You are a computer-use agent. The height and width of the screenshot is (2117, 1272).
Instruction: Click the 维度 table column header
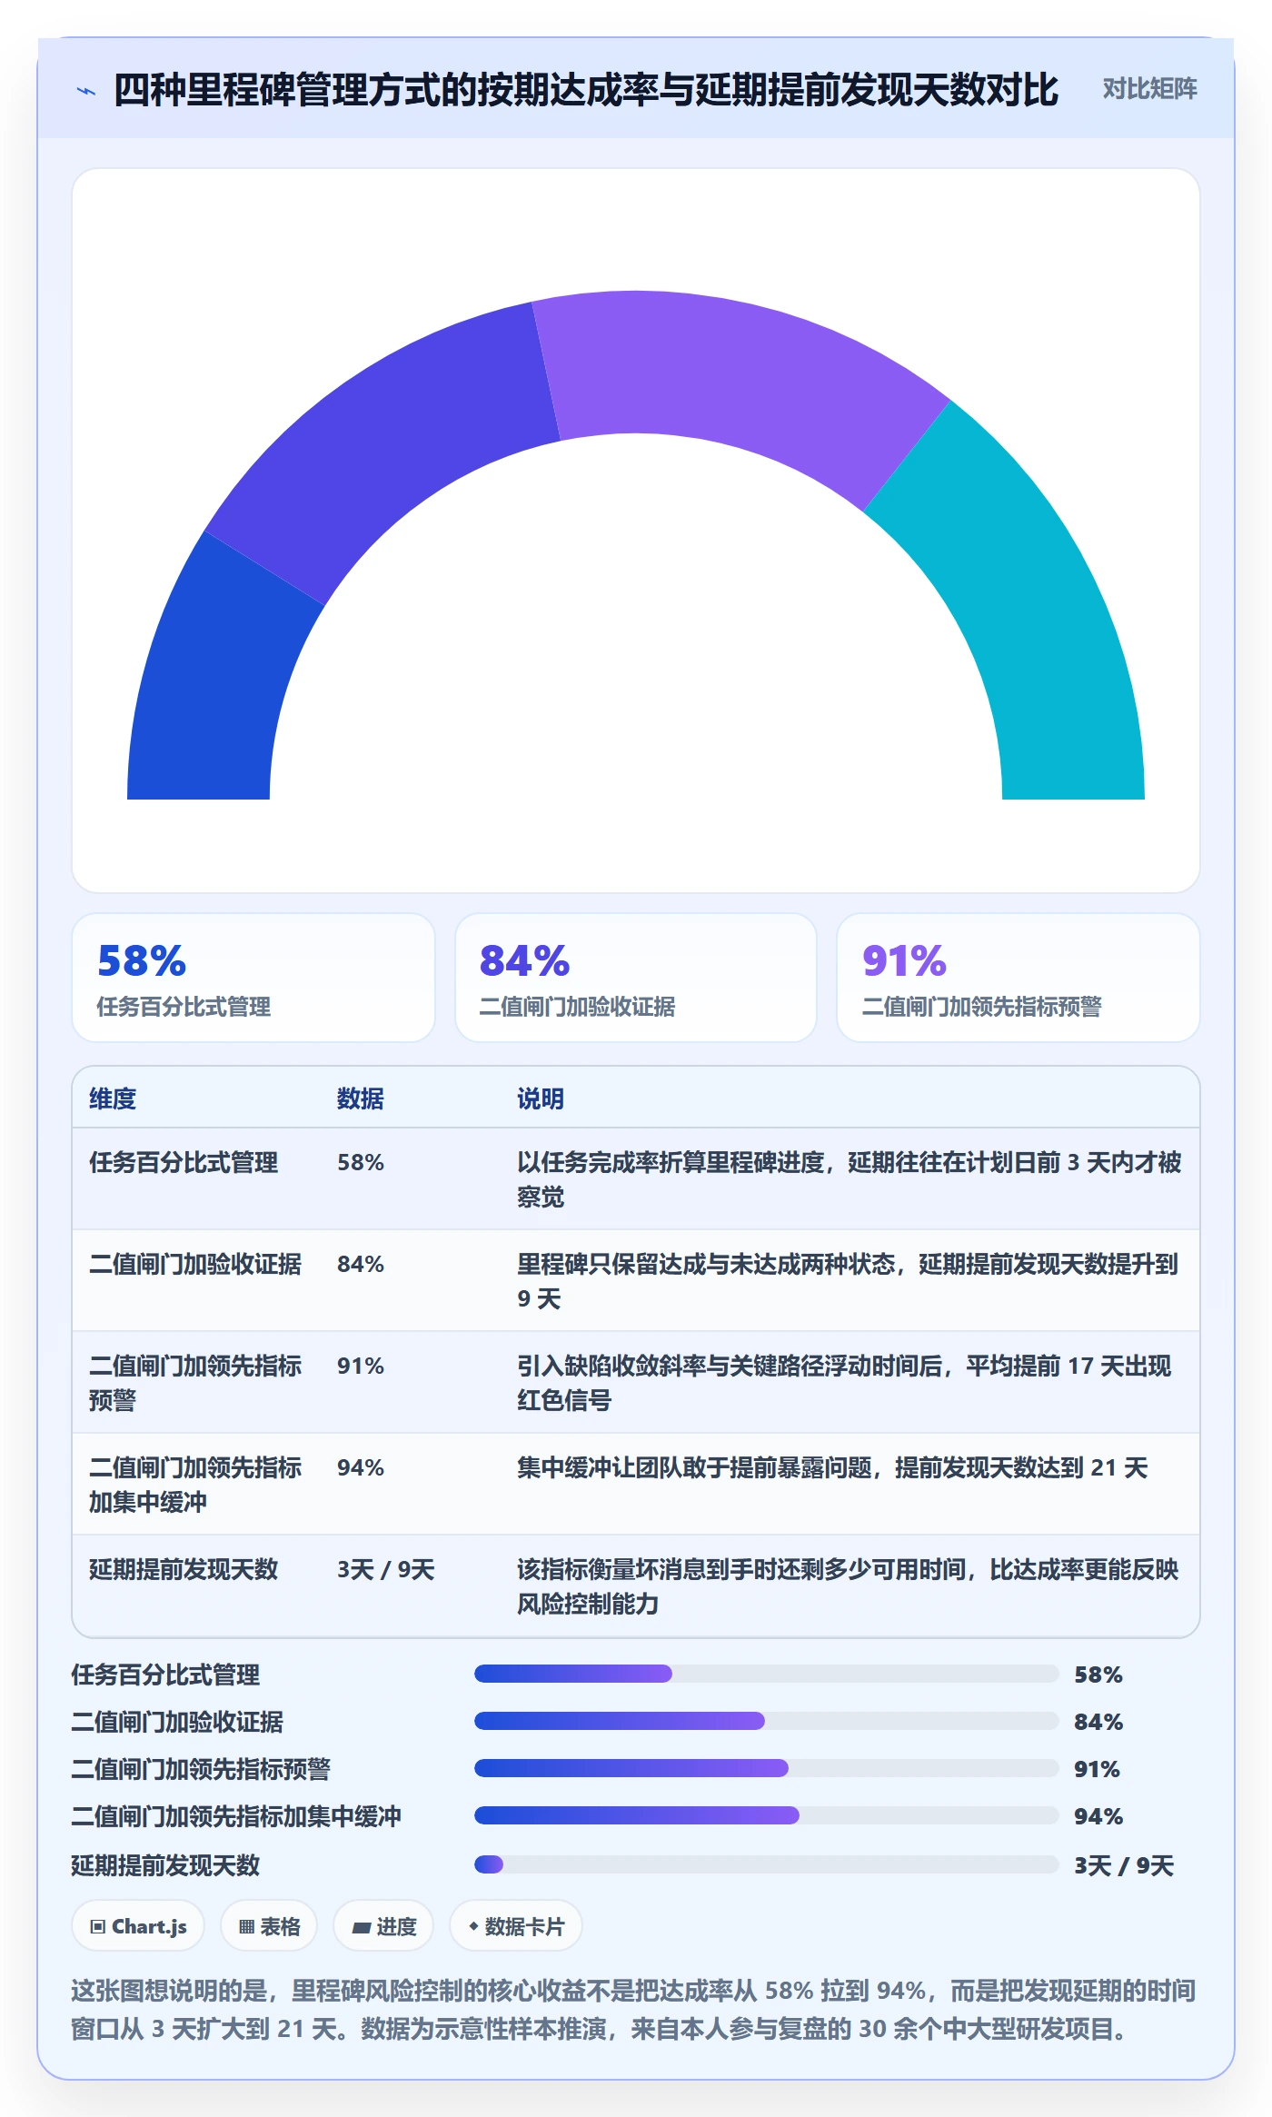click(x=113, y=1098)
